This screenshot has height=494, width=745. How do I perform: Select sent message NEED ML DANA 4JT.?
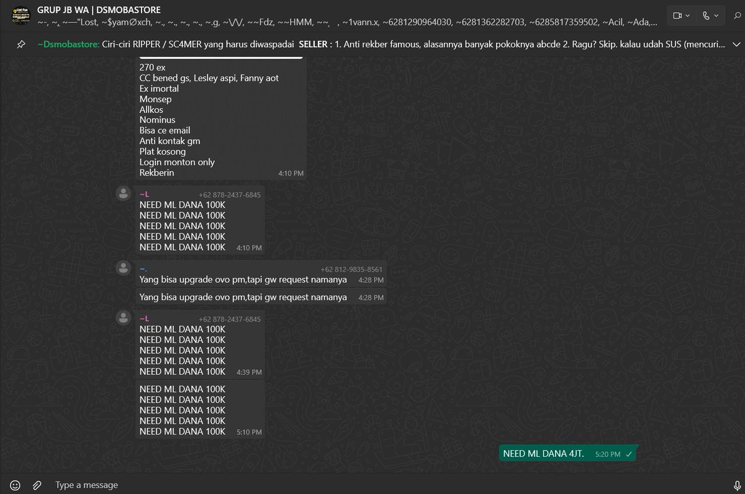point(567,454)
